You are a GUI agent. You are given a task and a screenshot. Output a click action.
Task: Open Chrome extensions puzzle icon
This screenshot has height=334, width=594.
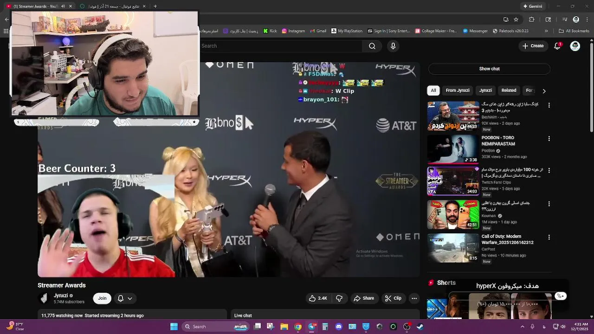(x=532, y=19)
